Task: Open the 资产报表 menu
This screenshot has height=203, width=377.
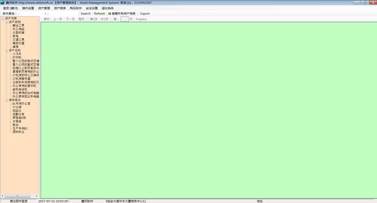Action: (x=60, y=8)
